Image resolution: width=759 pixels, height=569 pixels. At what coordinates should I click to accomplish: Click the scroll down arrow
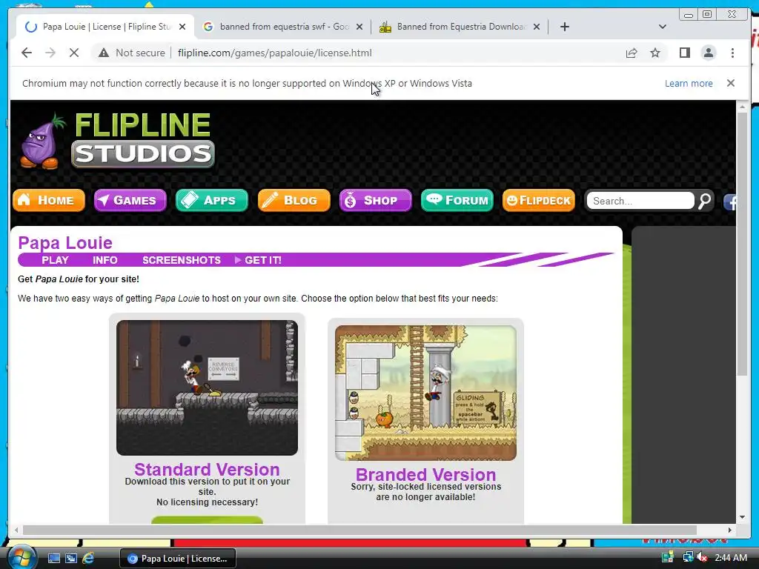click(742, 517)
